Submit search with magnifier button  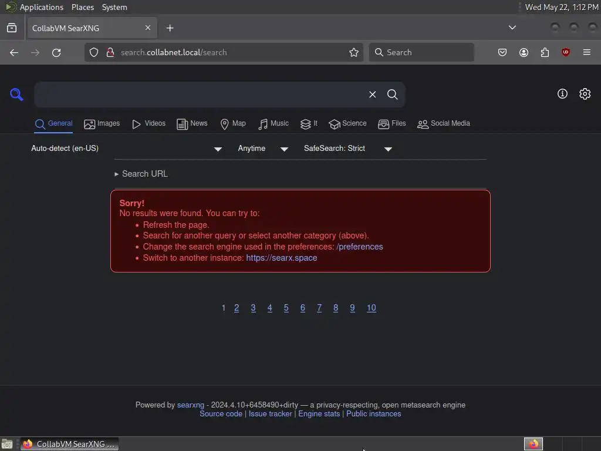(x=392, y=95)
